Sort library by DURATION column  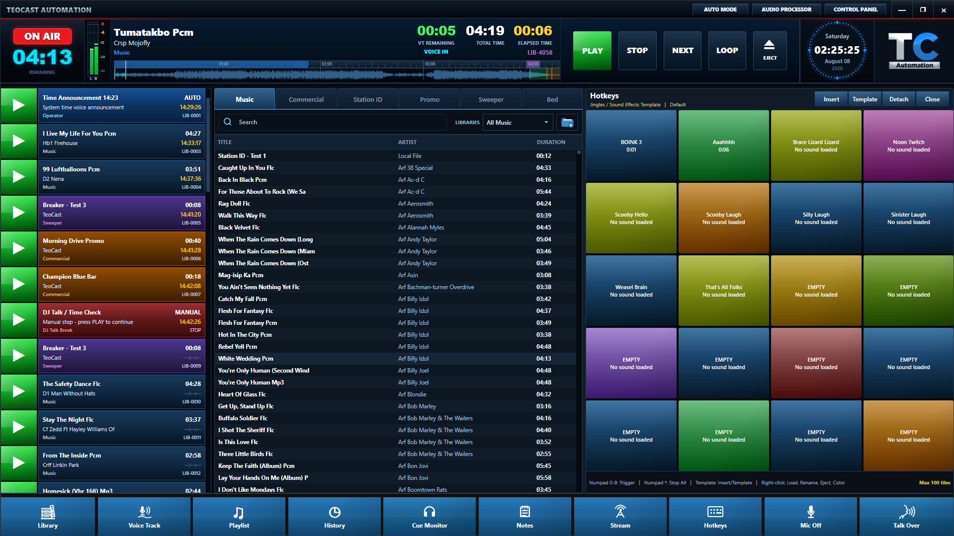pyautogui.click(x=551, y=142)
